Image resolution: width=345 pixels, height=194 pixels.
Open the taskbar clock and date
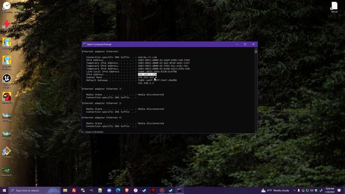pos(329,190)
